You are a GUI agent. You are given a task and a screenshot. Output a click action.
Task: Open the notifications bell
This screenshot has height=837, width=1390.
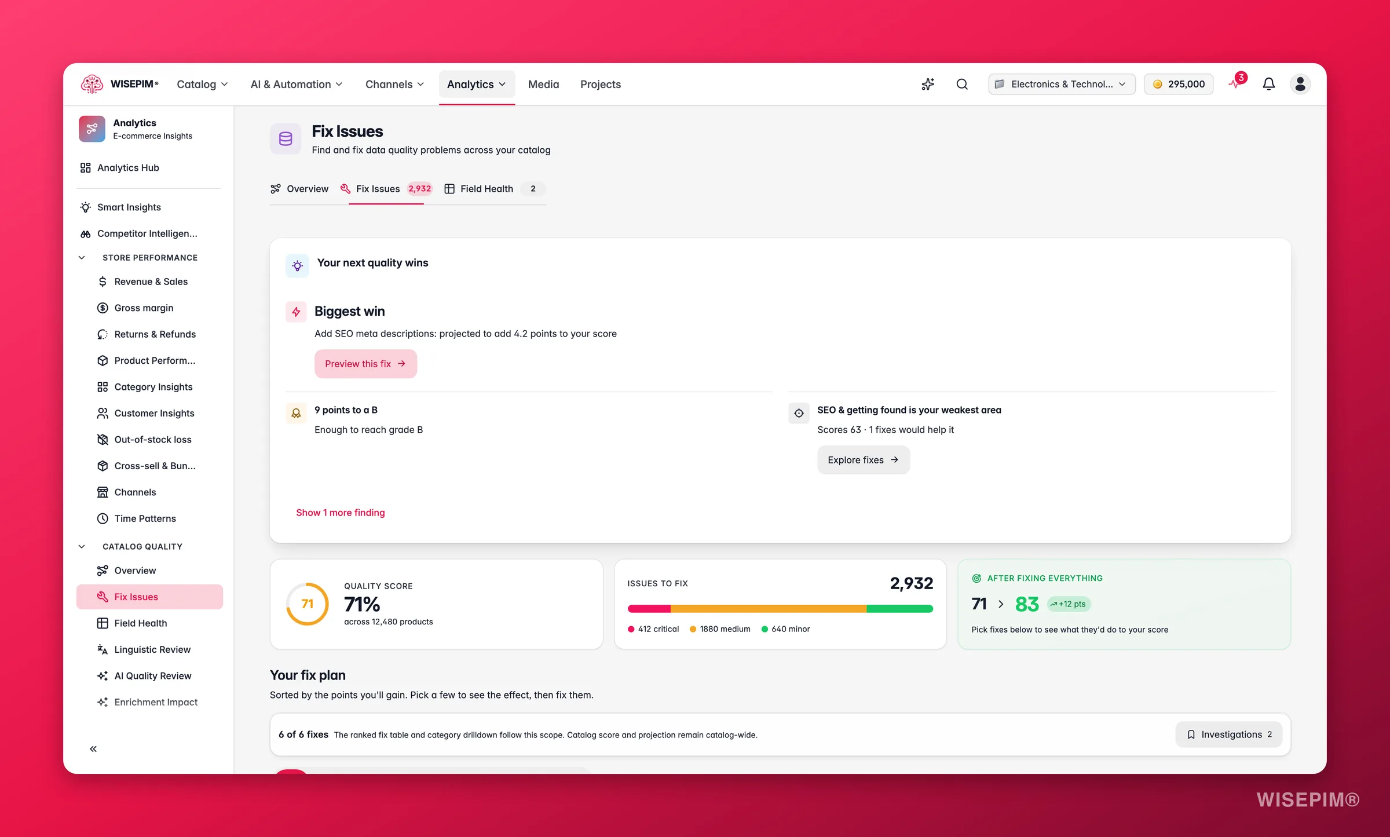(x=1268, y=84)
